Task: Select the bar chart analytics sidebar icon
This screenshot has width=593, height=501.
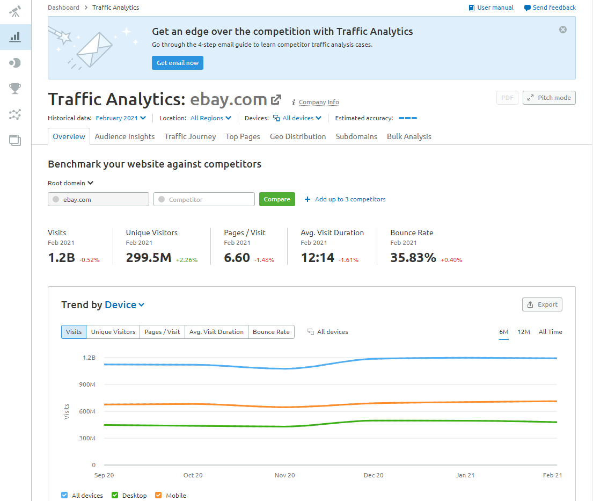Action: (15, 37)
